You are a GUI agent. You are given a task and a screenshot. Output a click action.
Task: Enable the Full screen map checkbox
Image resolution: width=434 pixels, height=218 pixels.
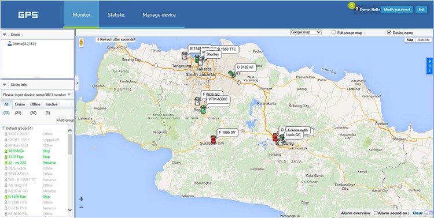pyautogui.click(x=334, y=32)
